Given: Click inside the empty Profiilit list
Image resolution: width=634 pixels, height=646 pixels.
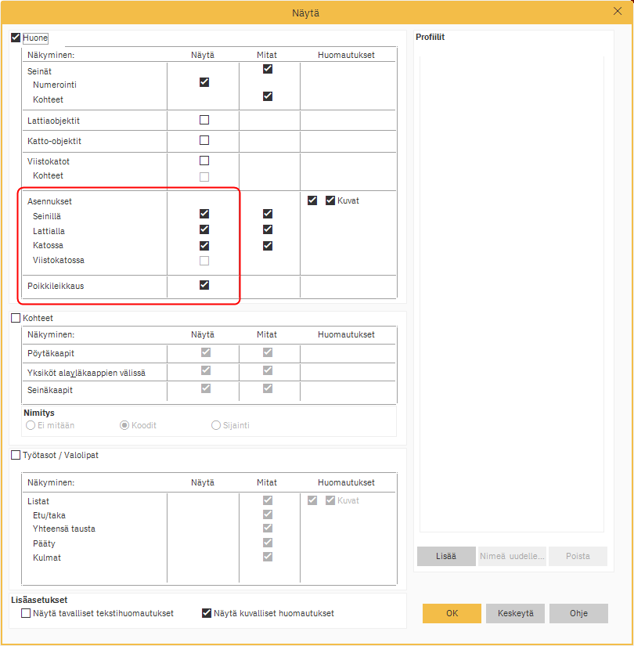Looking at the screenshot, I should (x=513, y=290).
